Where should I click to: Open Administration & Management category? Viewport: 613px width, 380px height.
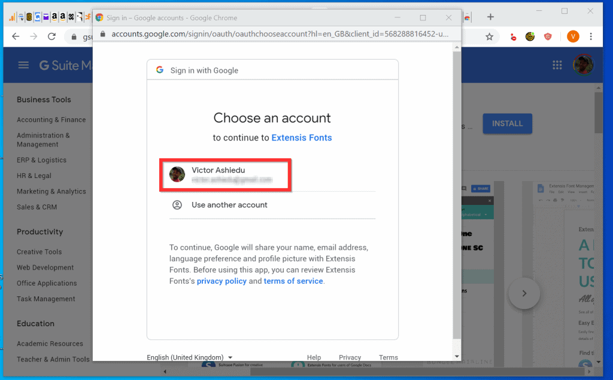pos(43,140)
